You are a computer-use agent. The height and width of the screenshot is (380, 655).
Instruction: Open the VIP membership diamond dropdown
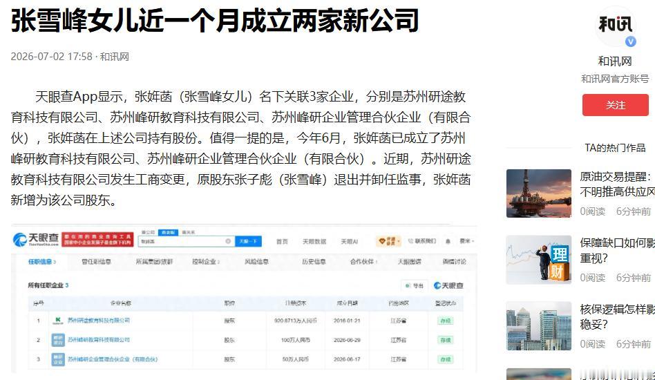pyautogui.click(x=389, y=241)
